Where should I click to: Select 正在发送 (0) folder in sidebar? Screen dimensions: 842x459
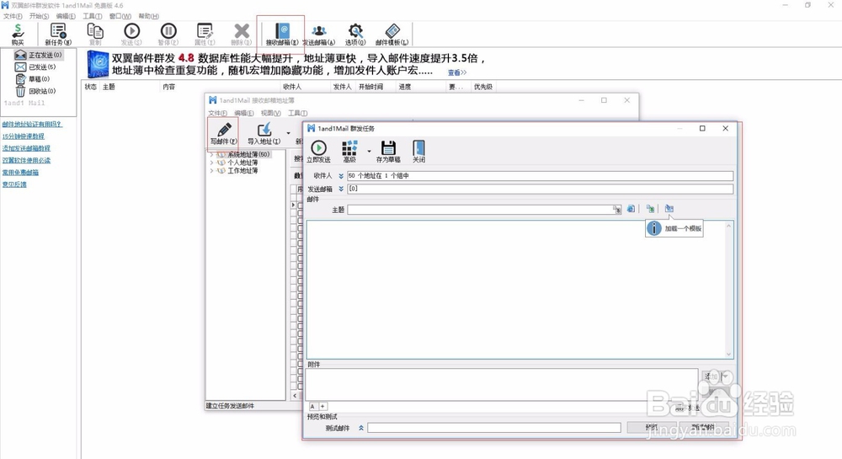tap(39, 55)
